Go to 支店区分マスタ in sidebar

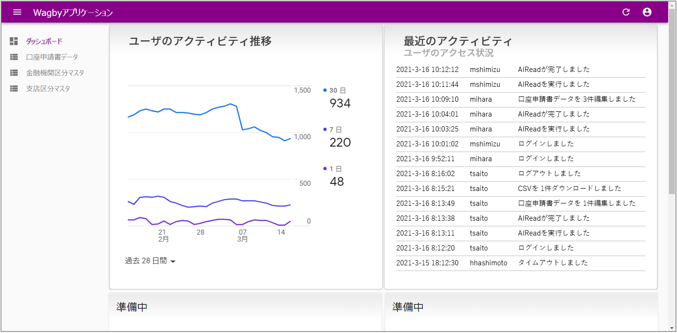[48, 89]
